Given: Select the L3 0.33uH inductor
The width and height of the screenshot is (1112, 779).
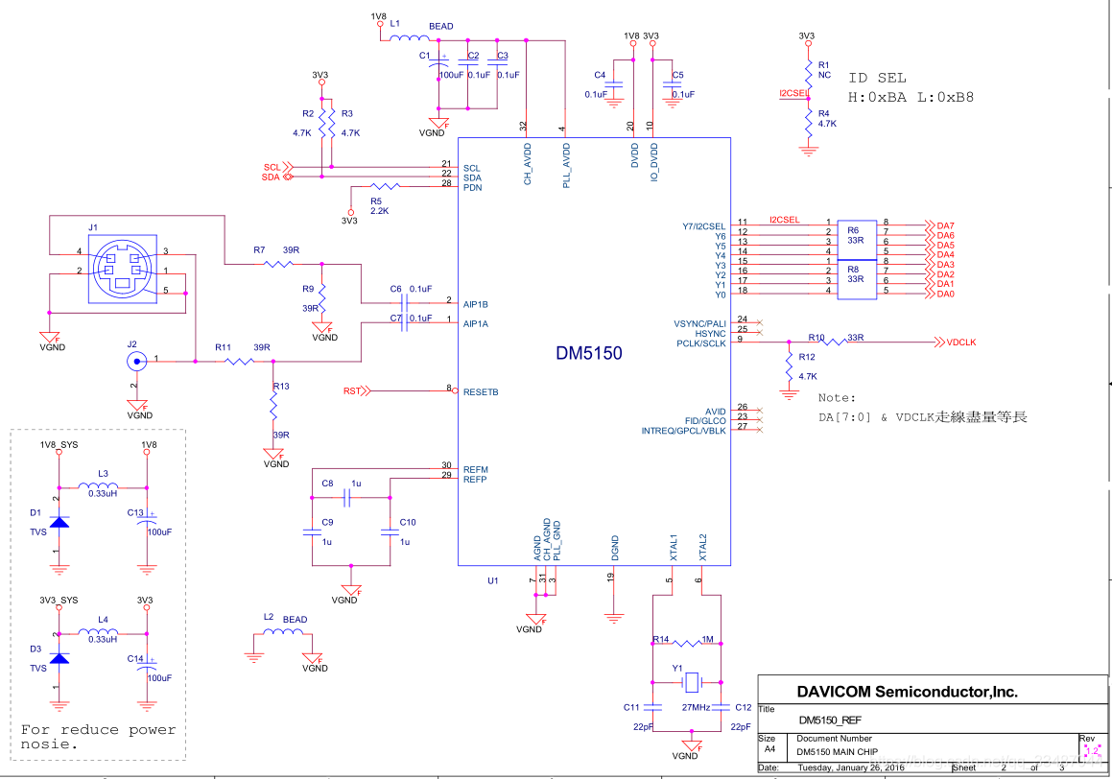Looking at the screenshot, I should [x=98, y=484].
